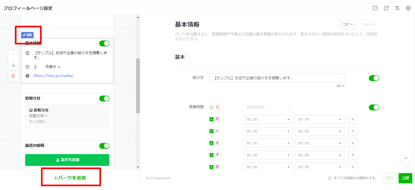This screenshot has height=190, width=415.
Task: Add time slot for 月 with plus
Action: [353, 119]
